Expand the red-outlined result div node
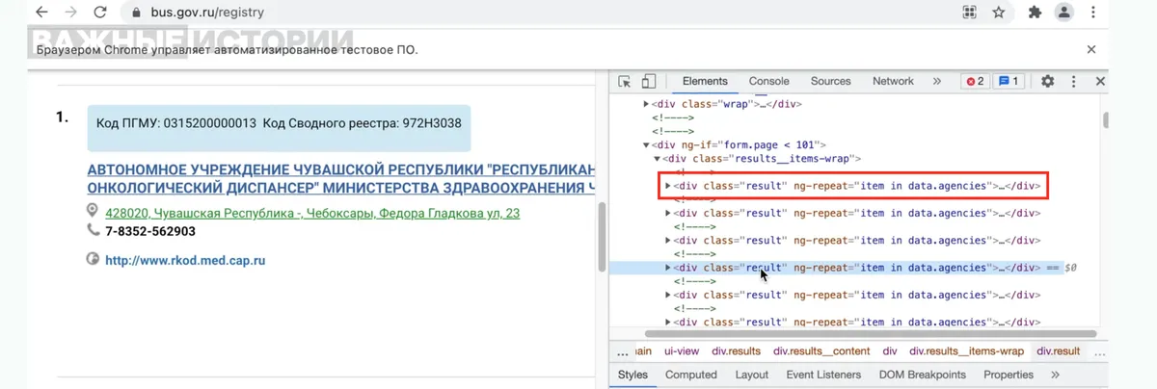The width and height of the screenshot is (1157, 389). tap(668, 186)
